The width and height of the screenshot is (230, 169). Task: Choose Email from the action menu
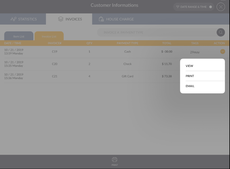pyautogui.click(x=190, y=86)
